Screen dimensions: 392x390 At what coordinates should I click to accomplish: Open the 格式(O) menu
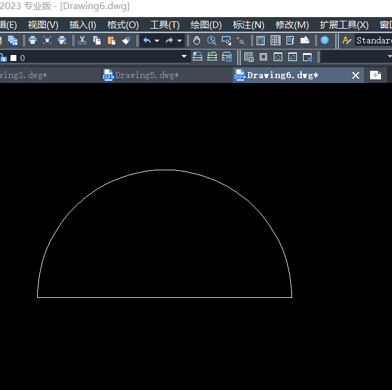(123, 25)
